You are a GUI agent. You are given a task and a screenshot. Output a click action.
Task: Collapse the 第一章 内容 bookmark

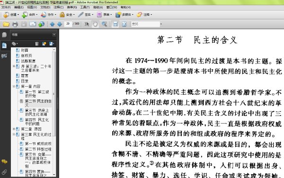[x=14, y=86]
